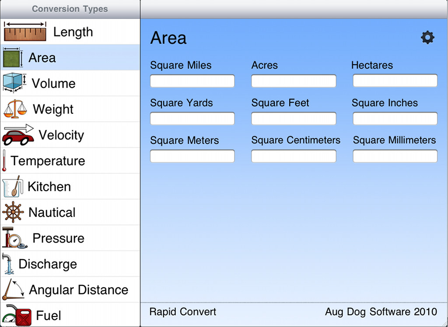Click the gas can Fuel icon
This screenshot has height=327, width=448.
pyautogui.click(x=17, y=315)
